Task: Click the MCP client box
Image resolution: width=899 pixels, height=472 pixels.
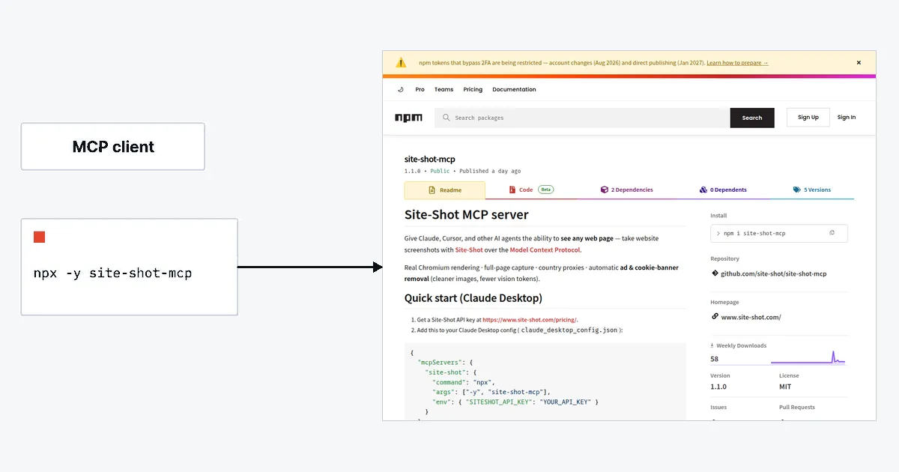Action: coord(113,147)
